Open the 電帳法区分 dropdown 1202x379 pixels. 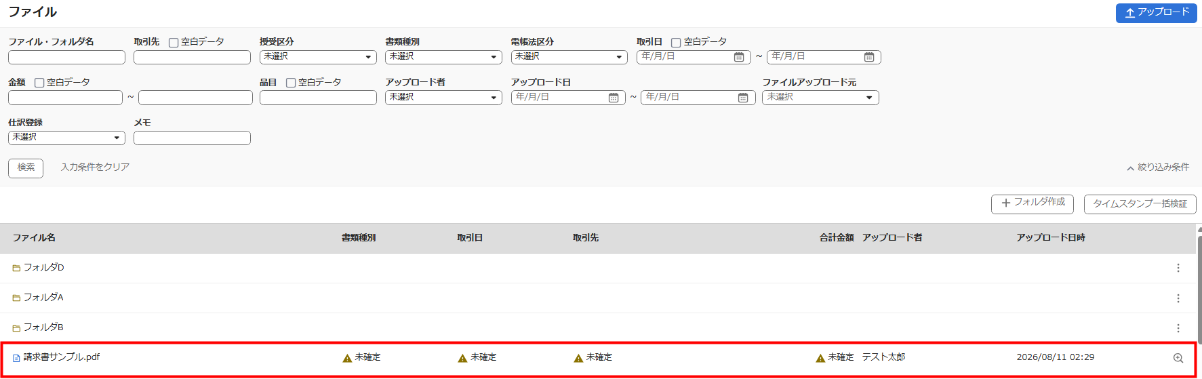(x=569, y=57)
